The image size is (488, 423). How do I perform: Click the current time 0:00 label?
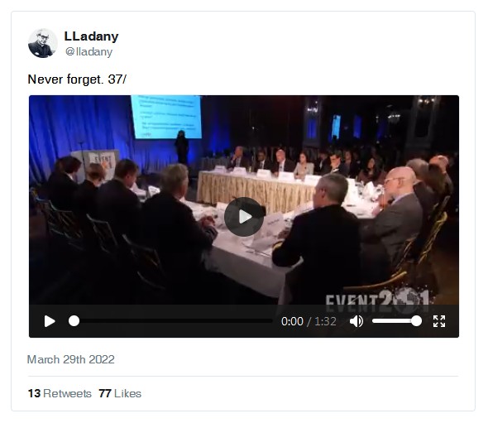292,321
